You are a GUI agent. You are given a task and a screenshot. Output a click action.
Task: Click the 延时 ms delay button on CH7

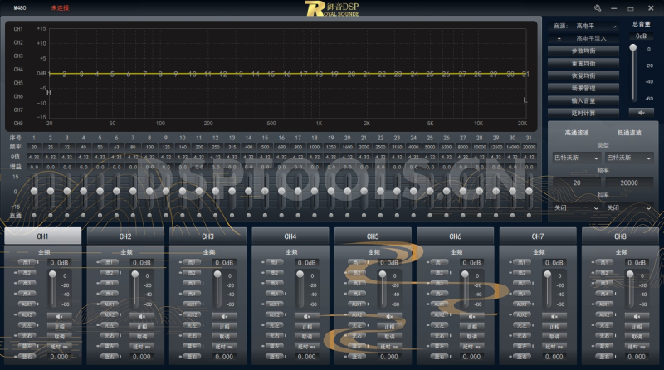(554, 347)
